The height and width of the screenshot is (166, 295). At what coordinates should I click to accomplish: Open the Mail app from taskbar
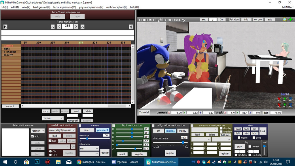point(69,162)
